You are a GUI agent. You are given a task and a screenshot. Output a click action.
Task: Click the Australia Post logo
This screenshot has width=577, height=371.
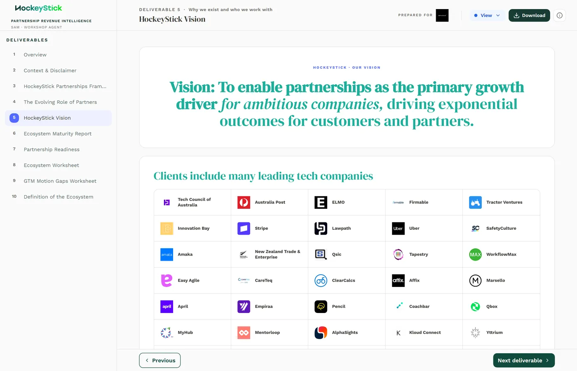click(244, 202)
